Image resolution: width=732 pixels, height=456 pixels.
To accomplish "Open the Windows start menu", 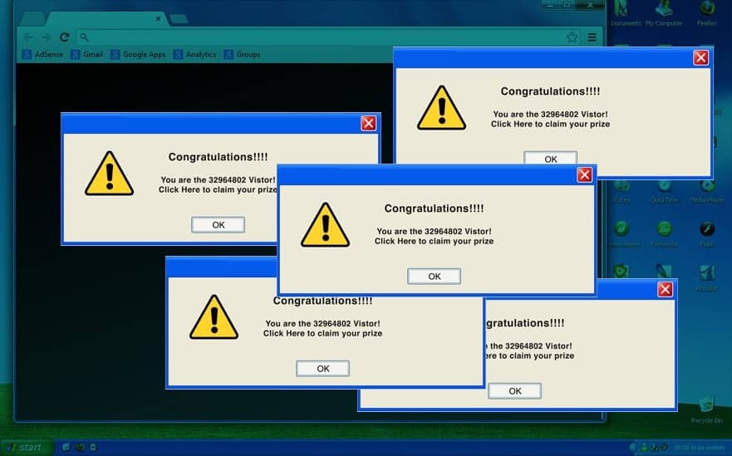I will [x=26, y=447].
